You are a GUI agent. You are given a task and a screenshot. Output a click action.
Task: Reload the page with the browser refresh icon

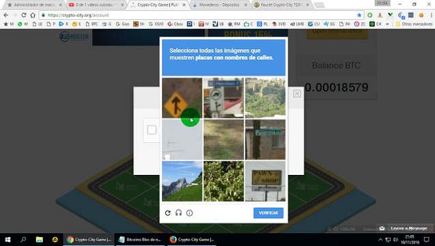coord(24,15)
